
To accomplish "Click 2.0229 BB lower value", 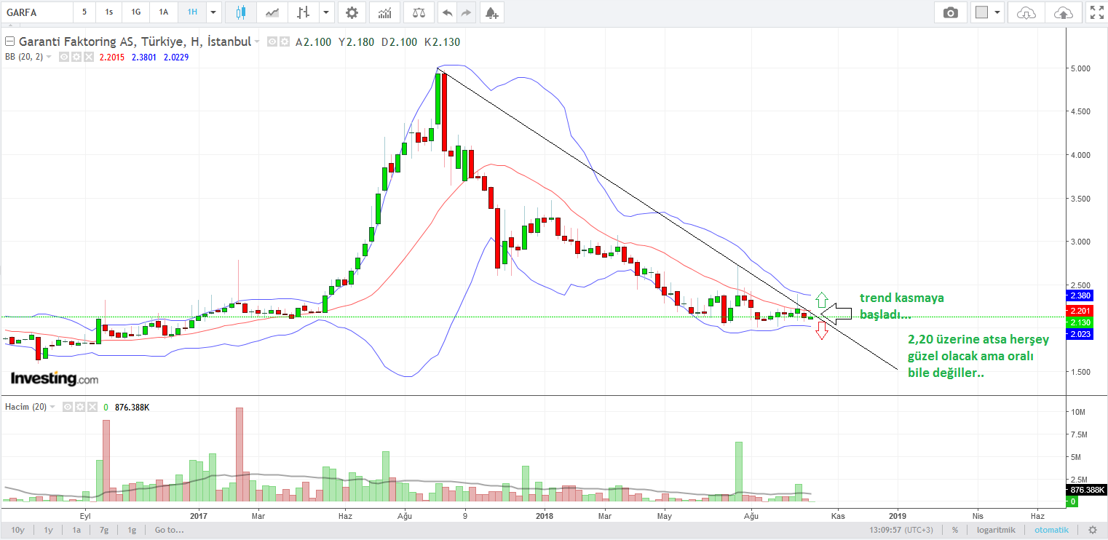I will [x=176, y=57].
